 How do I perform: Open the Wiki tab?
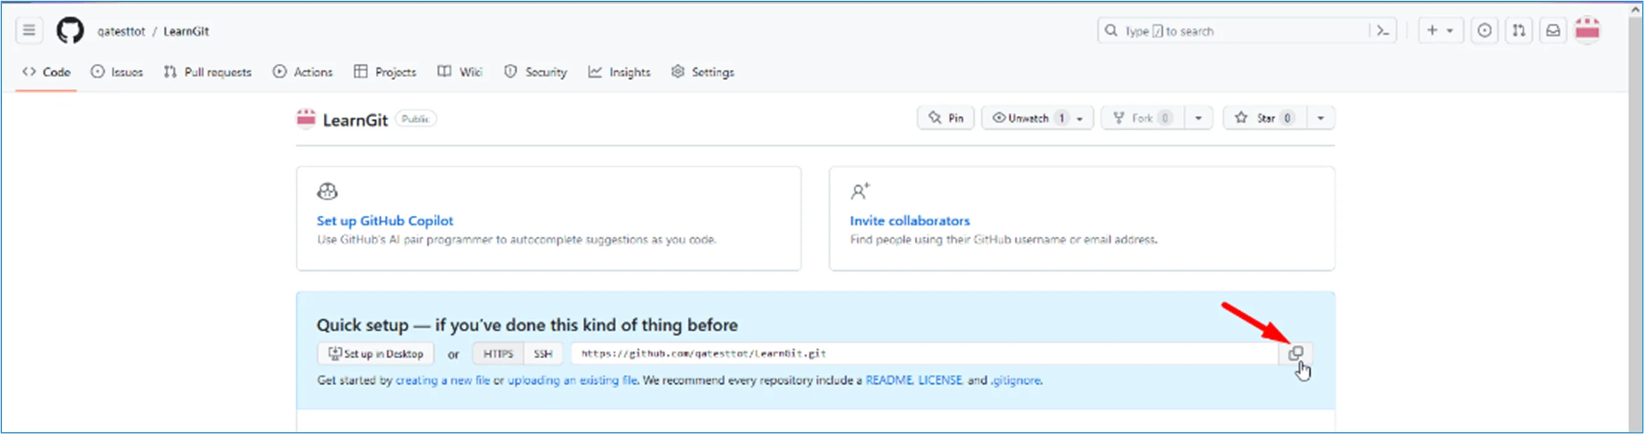pos(460,72)
